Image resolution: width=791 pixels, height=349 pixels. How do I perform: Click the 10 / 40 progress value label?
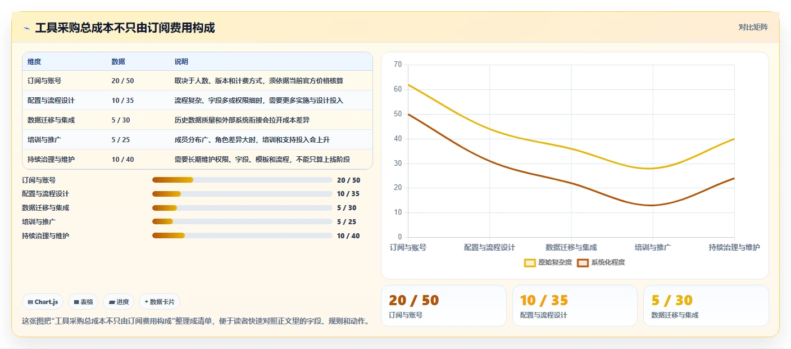click(x=348, y=236)
